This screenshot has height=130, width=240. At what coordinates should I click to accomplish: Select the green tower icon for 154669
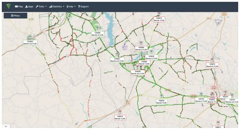30,37
